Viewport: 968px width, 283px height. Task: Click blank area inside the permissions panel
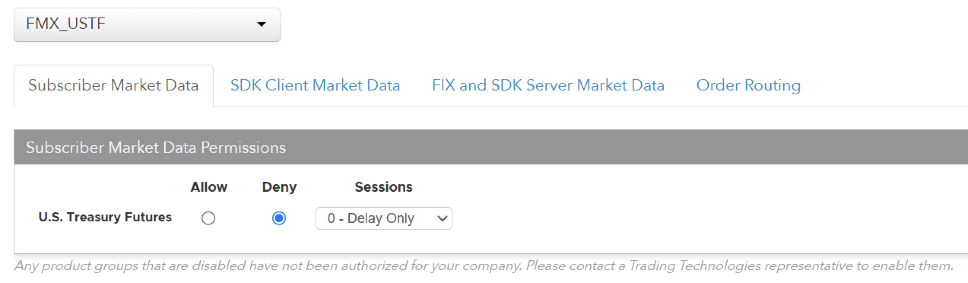[684, 213]
